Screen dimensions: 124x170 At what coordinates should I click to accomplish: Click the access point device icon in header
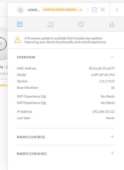point(21,10)
